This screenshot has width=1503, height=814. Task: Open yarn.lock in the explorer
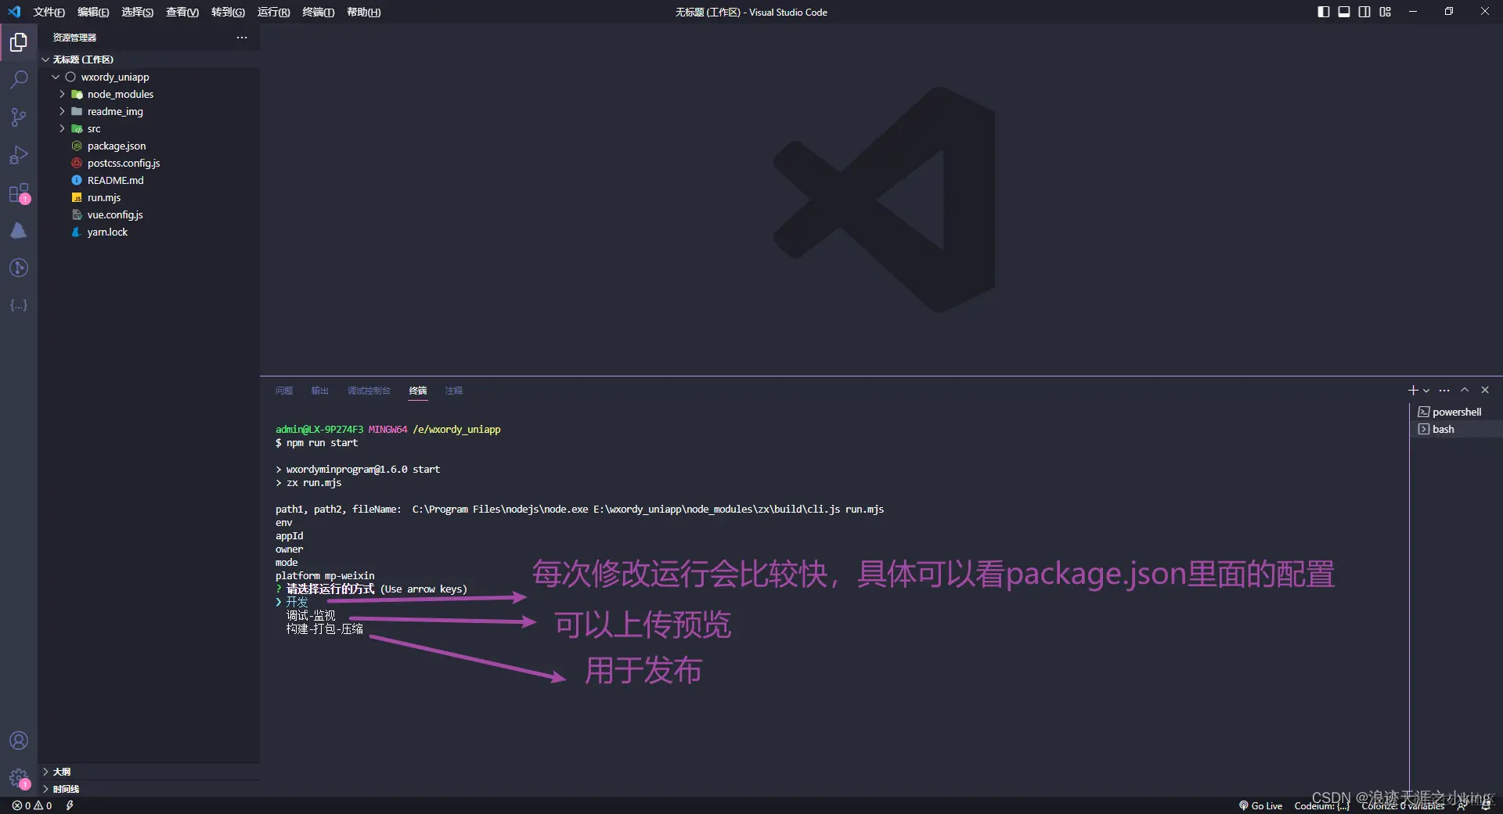149,232
